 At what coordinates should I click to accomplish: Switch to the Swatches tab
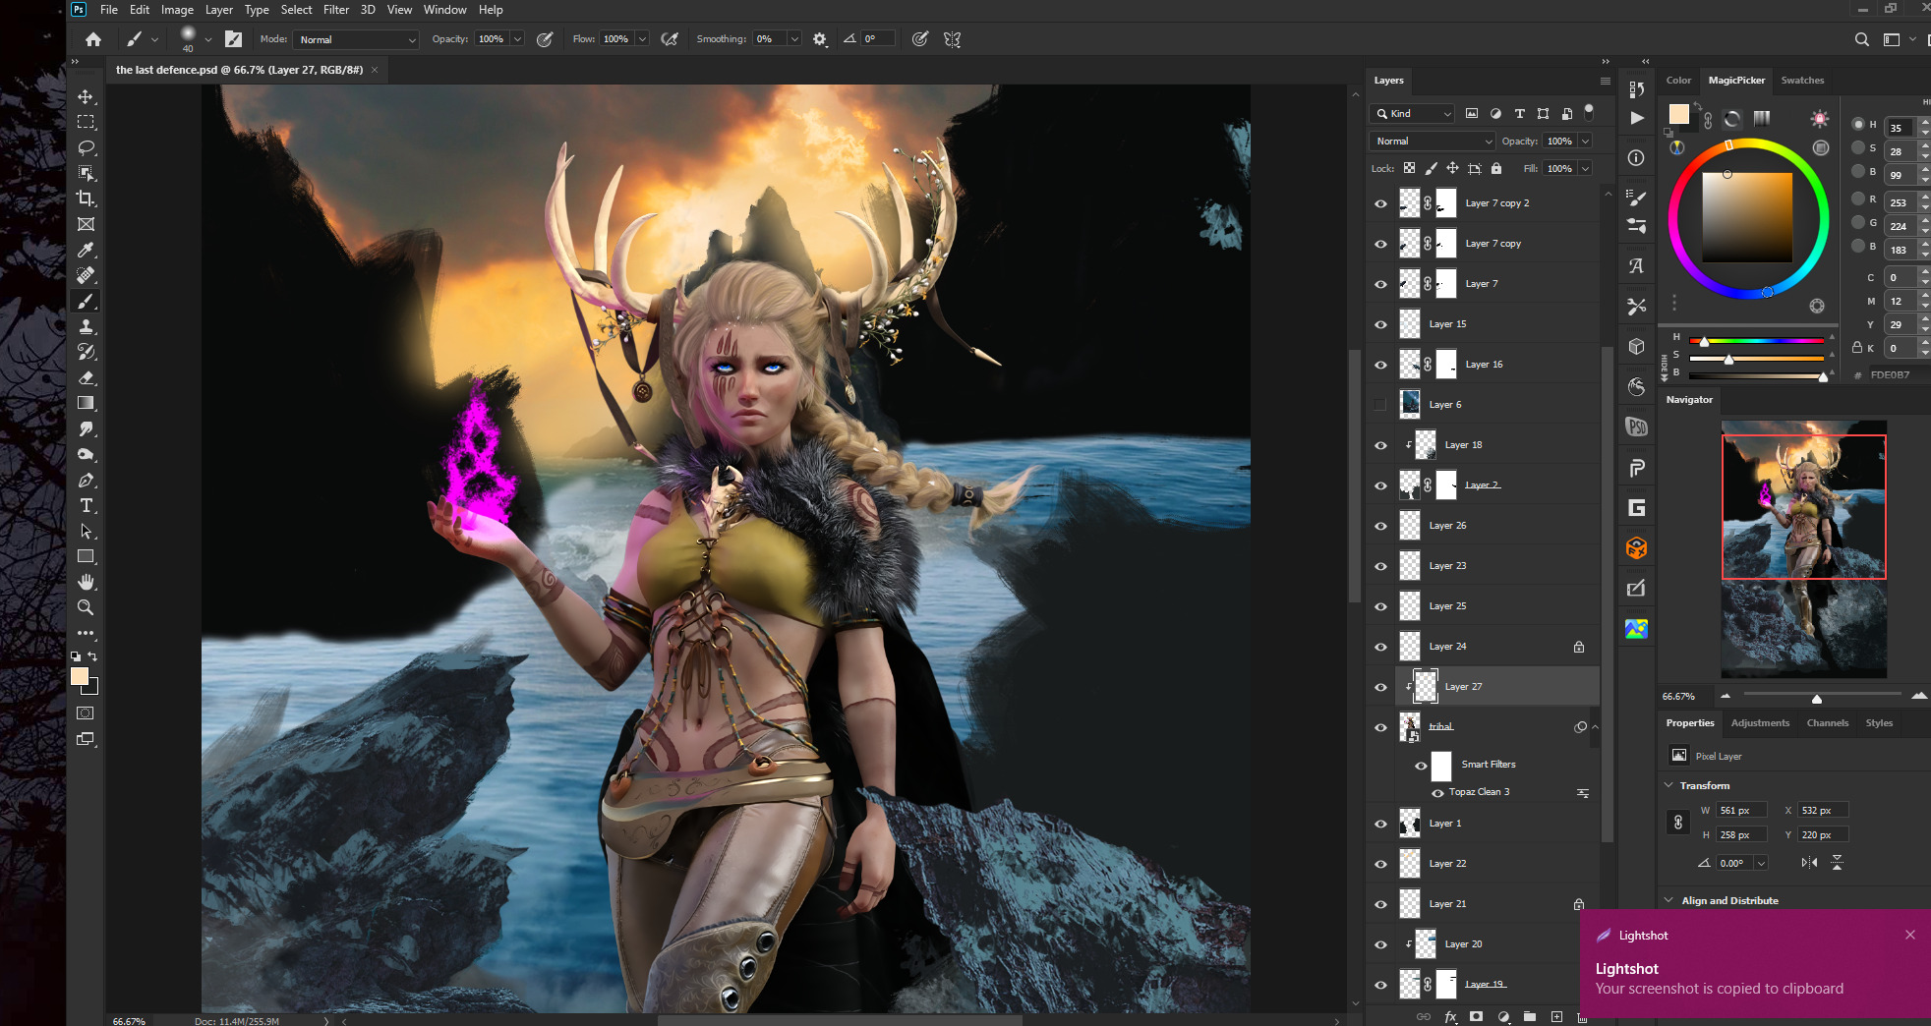[x=1802, y=81]
